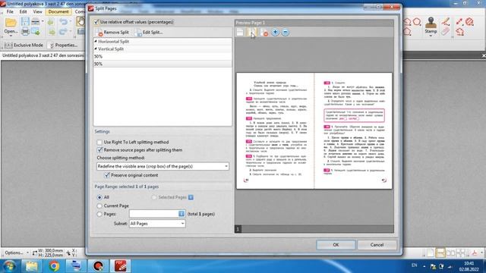Toggle Use relative offset values checkbox
Viewport: 486px width, 273px height.
pyautogui.click(x=96, y=22)
